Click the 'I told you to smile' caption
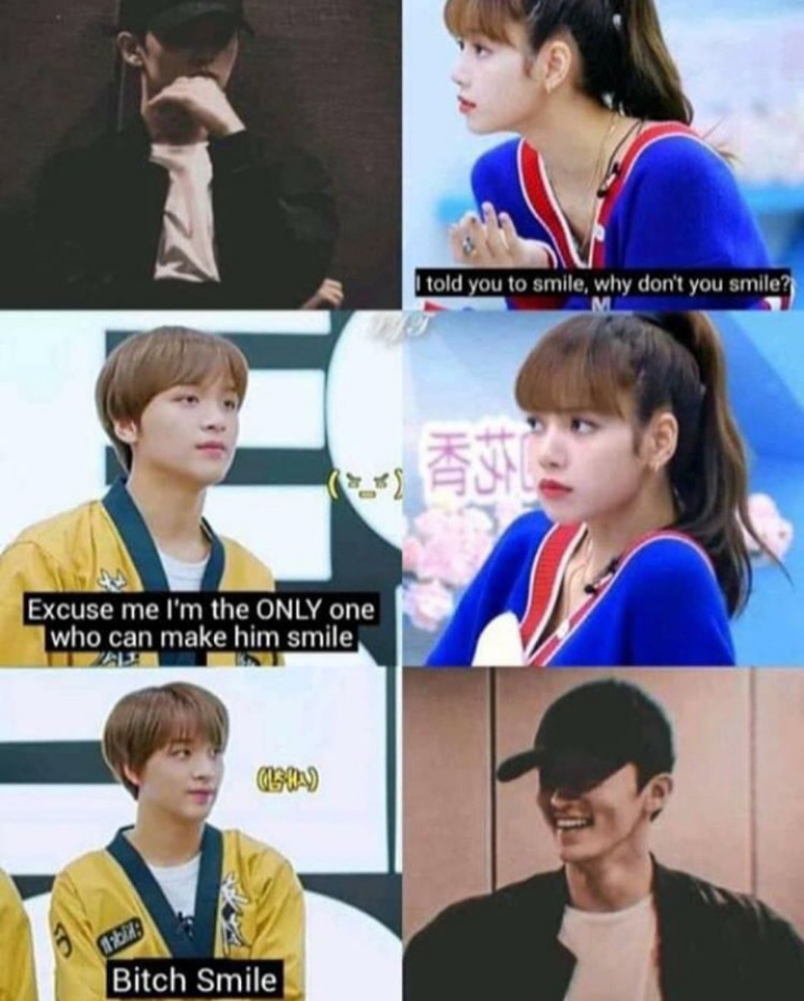The width and height of the screenshot is (804, 1001). coord(602,285)
